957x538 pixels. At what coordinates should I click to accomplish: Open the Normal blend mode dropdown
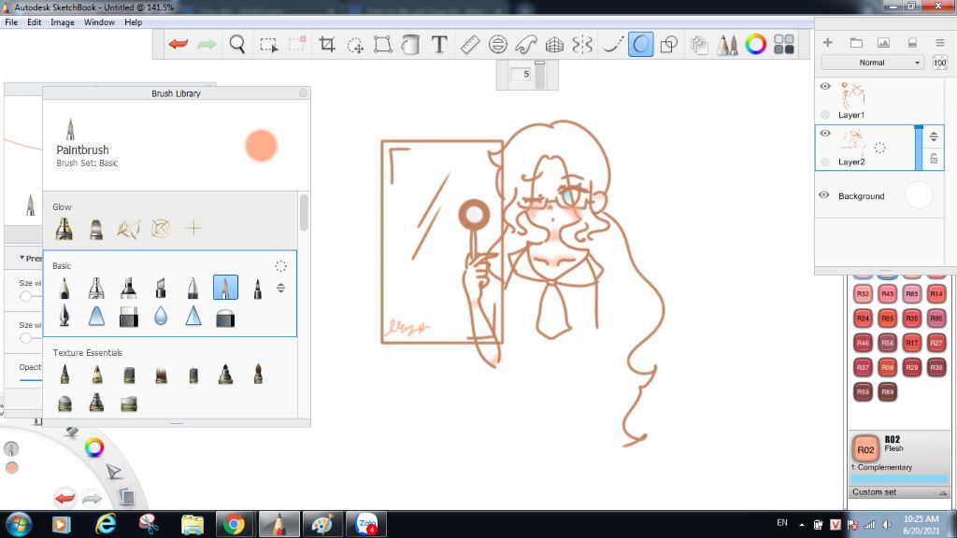[874, 63]
